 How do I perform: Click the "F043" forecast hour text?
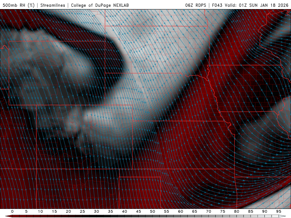click(217, 5)
